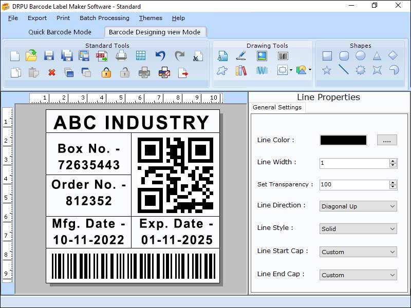Open the line color picker browse button
This screenshot has width=411, height=308.
[x=386, y=140]
